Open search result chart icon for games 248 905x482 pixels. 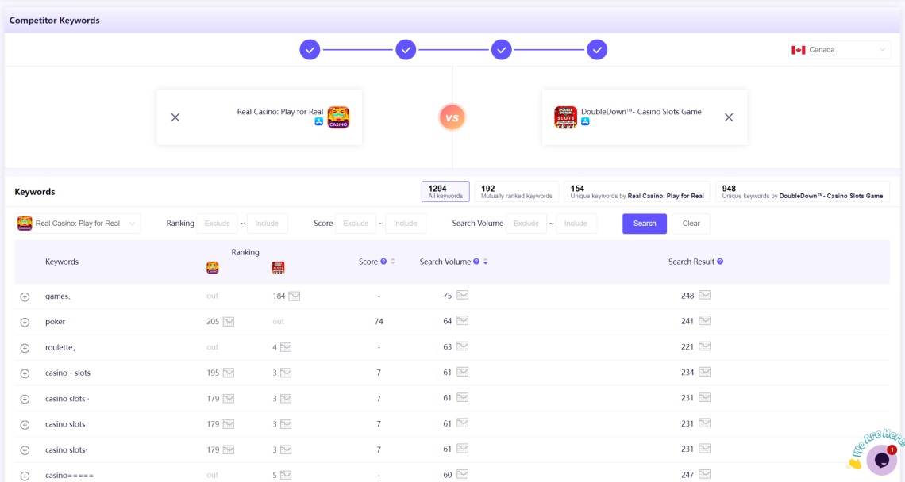point(705,295)
